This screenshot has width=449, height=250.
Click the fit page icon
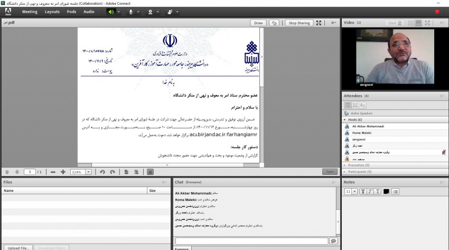coord(126,172)
